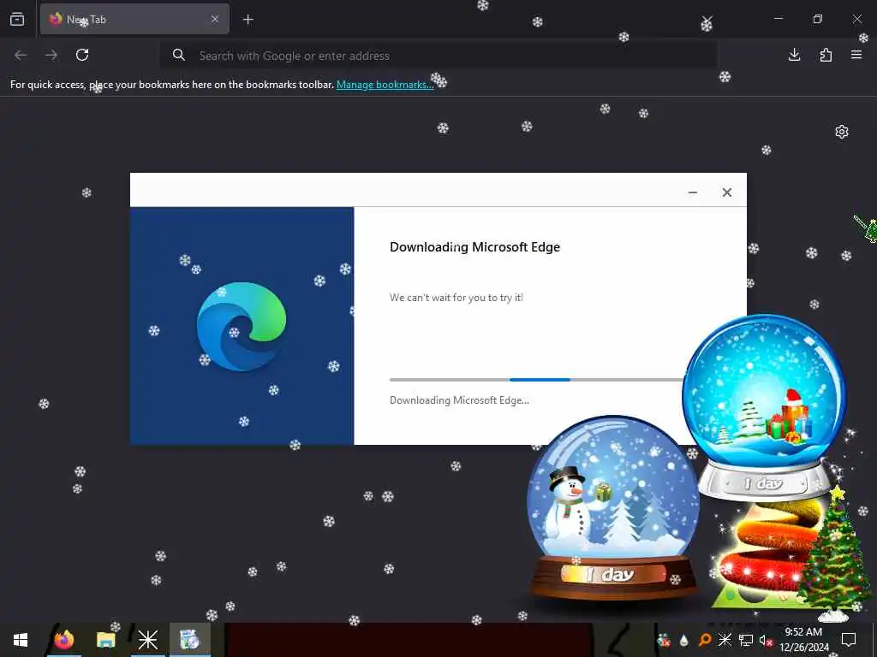Click the 'Downloading Microsoft Edge...' status text
The image size is (877, 657).
click(459, 400)
